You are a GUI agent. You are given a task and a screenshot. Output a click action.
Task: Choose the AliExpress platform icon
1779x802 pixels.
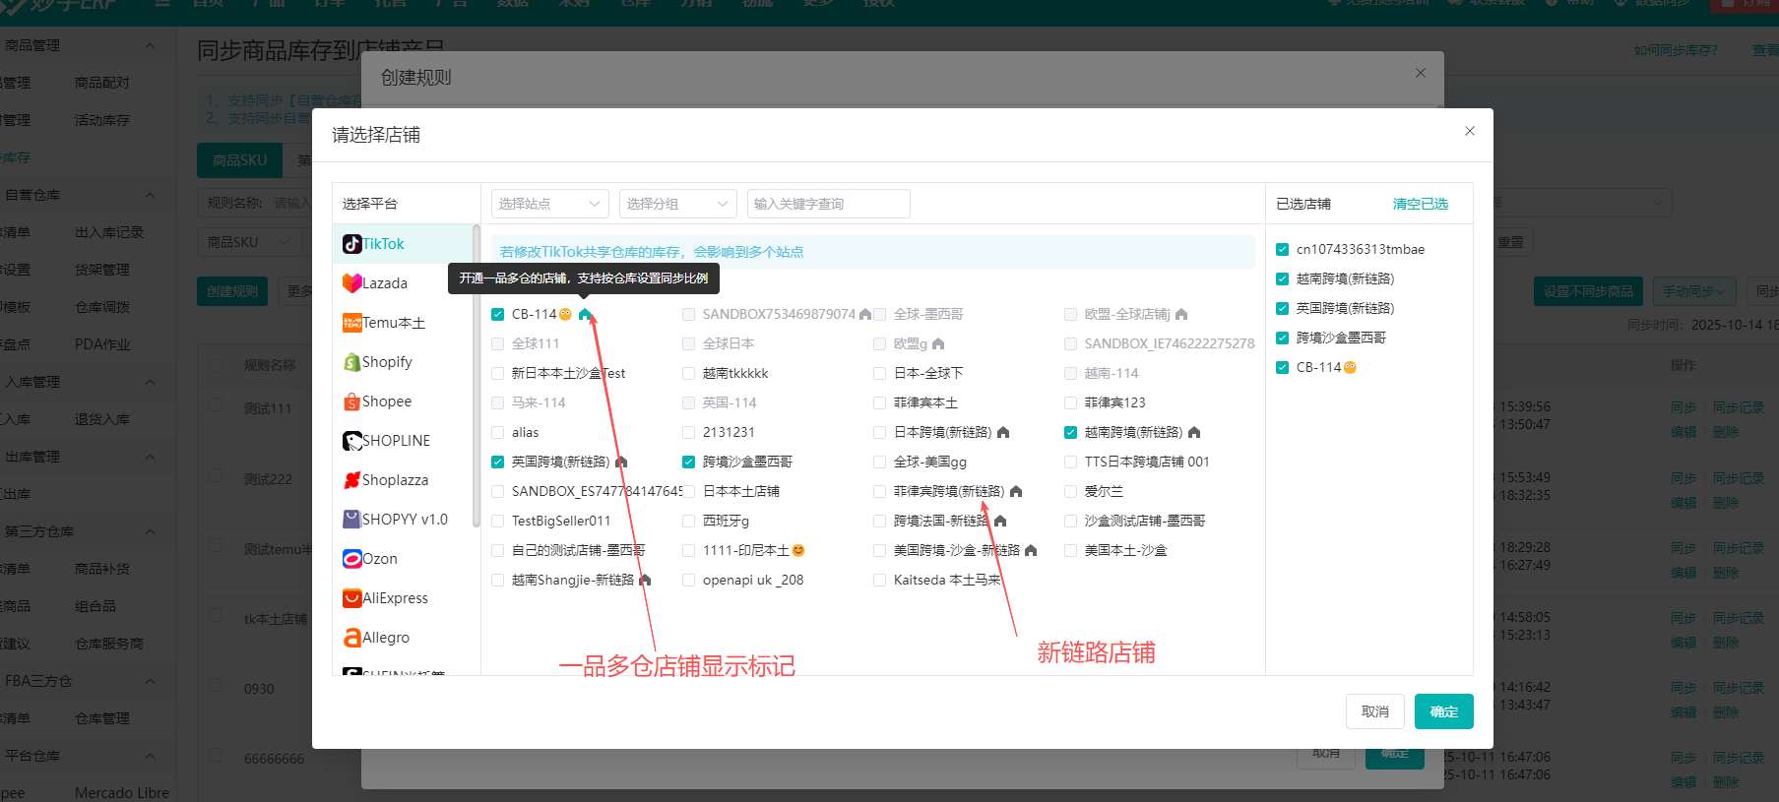351,598
